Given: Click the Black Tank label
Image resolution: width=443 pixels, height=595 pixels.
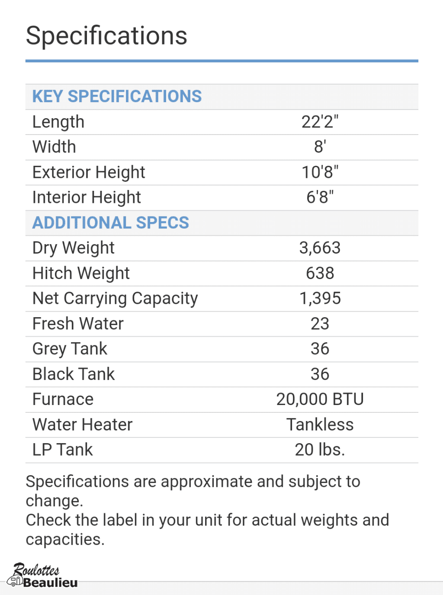Looking at the screenshot, I should pos(74,374).
